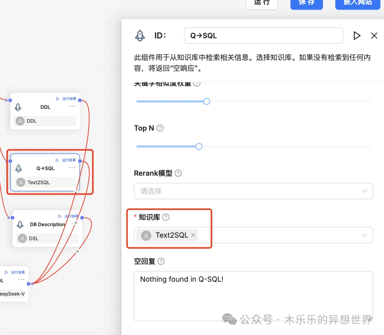Image resolution: width=384 pixels, height=335 pixels.
Task: Run Q->SQL node via 运行结果 link
Action: [x=69, y=160]
